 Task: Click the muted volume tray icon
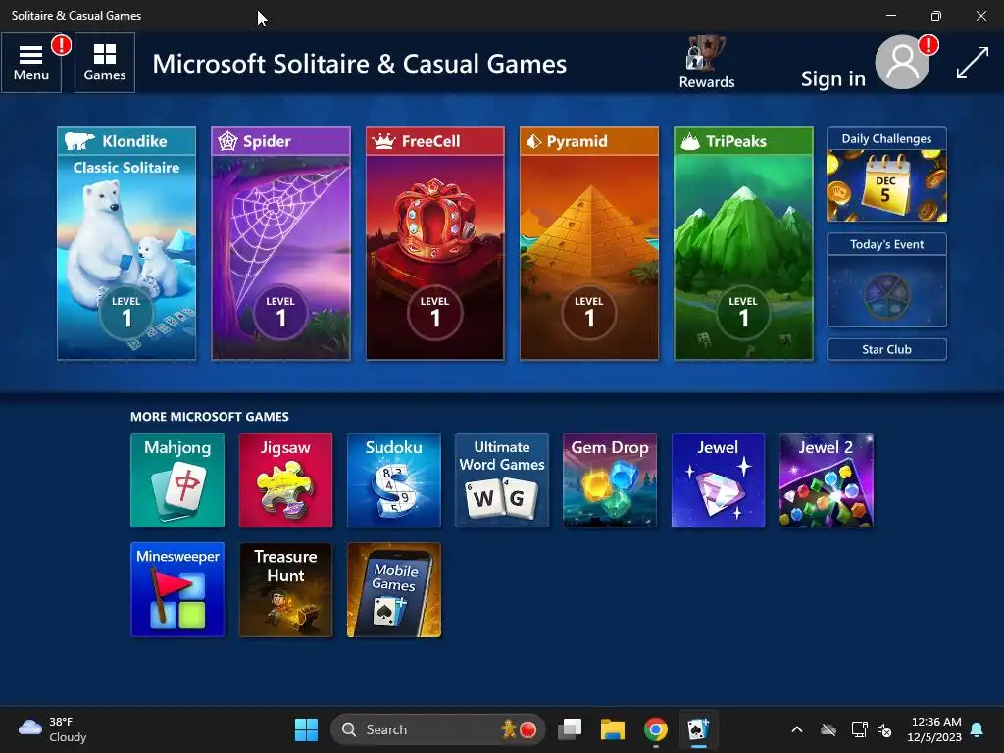point(884,729)
